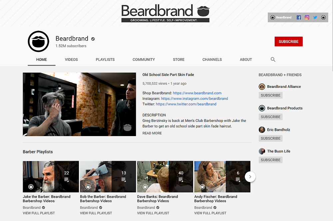Search the channel using magnifier icon
The height and width of the screenshot is (221, 333).
tap(273, 60)
